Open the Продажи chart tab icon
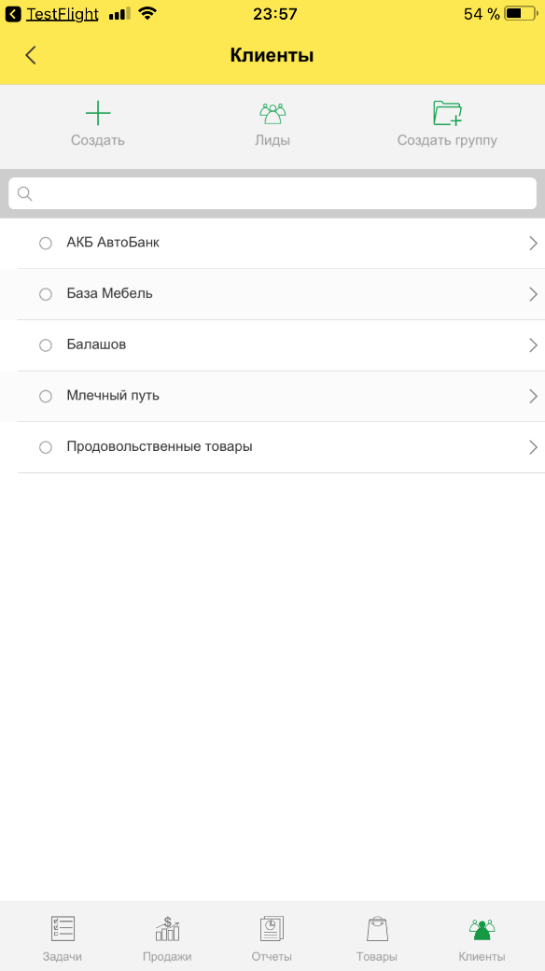This screenshot has width=545, height=971. click(x=167, y=929)
